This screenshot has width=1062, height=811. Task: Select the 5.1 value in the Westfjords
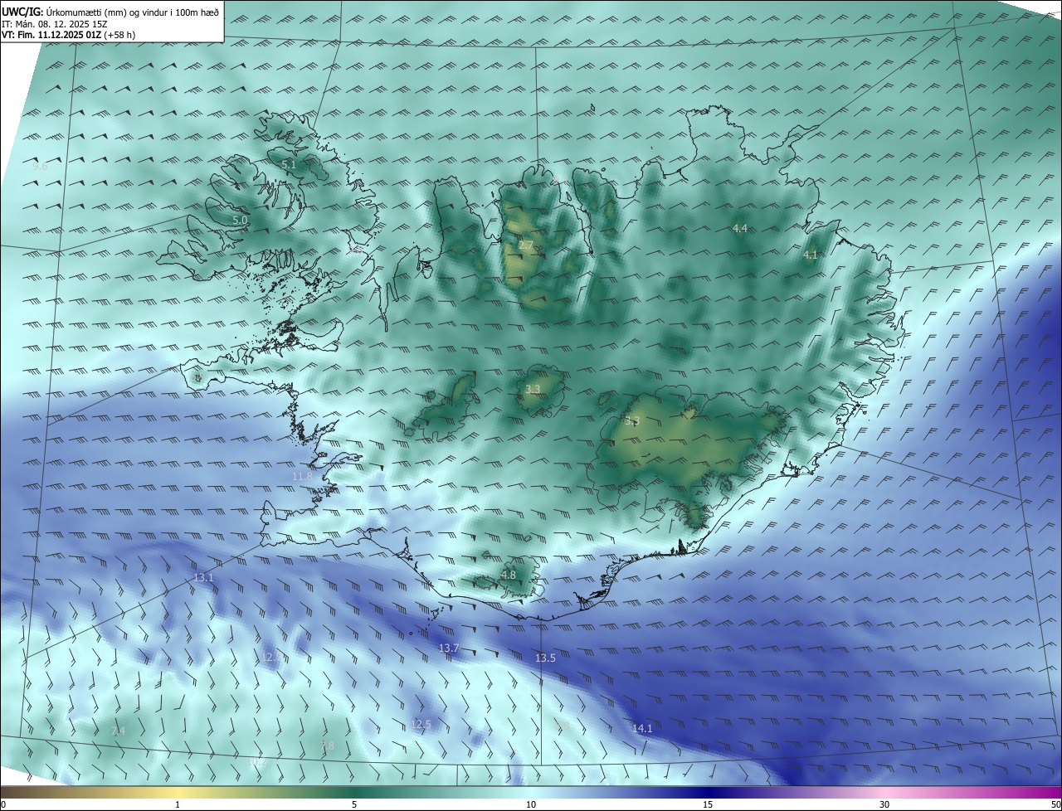coord(289,165)
